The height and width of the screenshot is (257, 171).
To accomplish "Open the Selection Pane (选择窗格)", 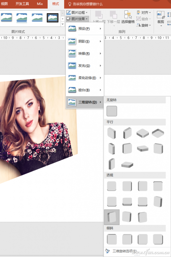I will pos(128,17).
